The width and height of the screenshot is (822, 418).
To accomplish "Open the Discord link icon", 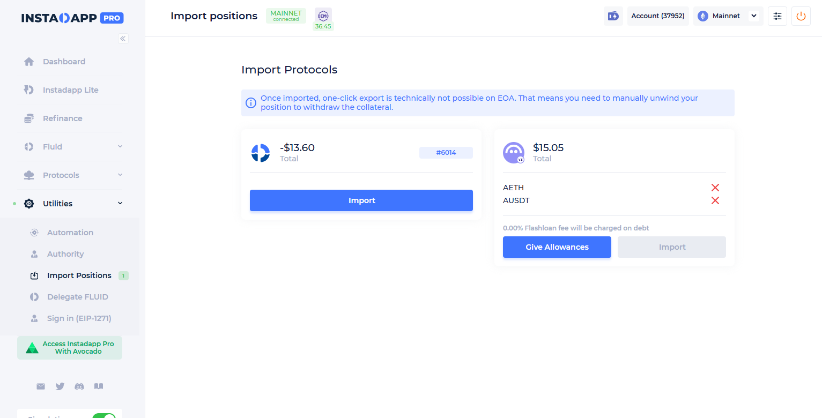I will [x=79, y=386].
